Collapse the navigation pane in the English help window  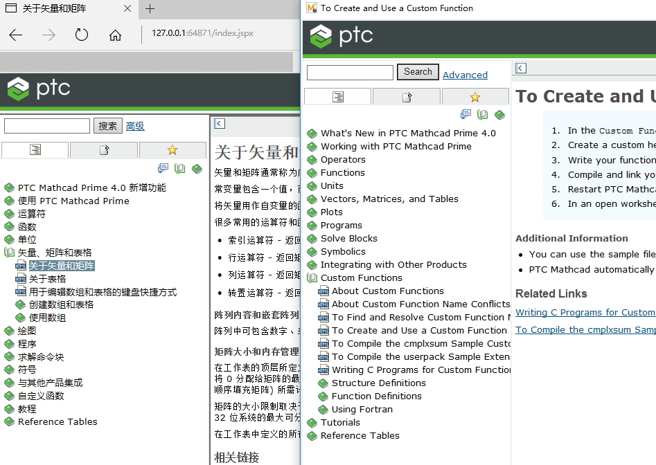521,68
